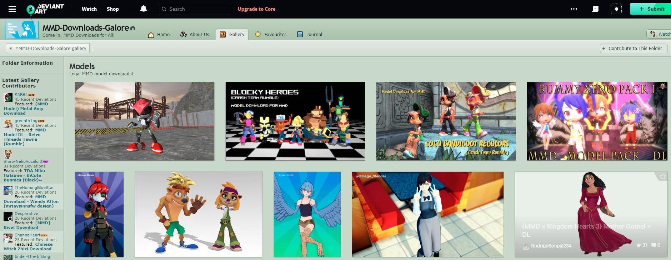Open the greenth1ng profile link
Viewport: 671px width, 260px height.
point(26,121)
